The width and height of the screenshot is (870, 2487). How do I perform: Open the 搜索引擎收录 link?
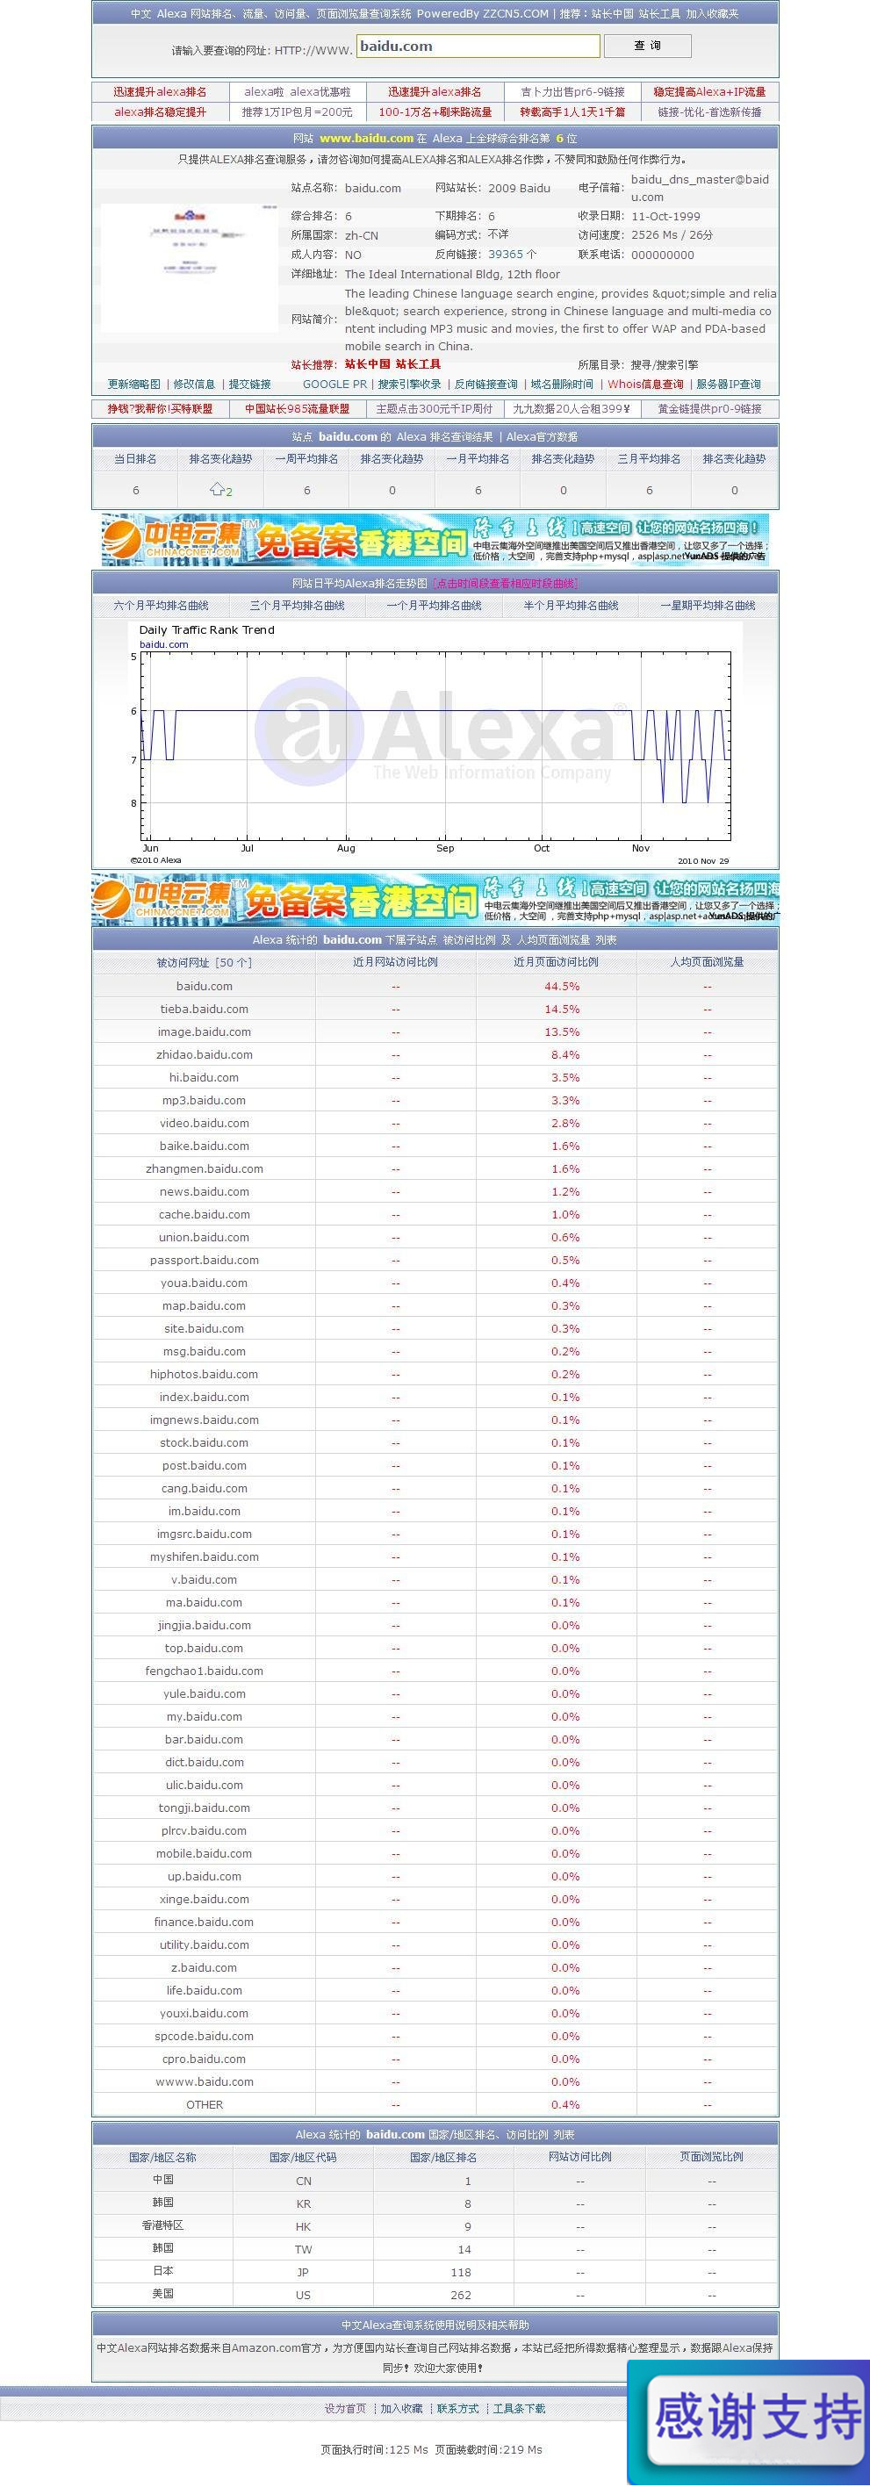click(x=409, y=385)
